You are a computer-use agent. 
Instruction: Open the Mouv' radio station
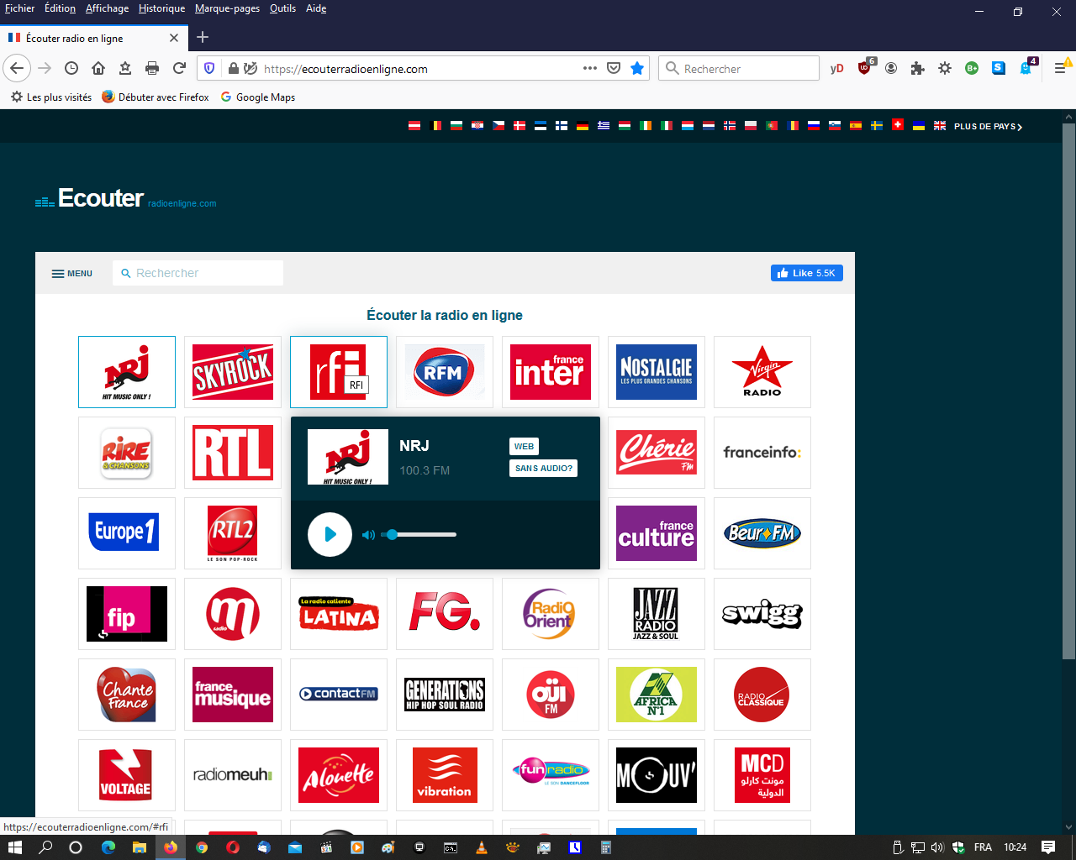coord(657,775)
